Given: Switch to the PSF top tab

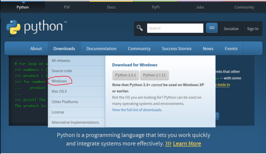Looking at the screenshot, I should pos(67,7).
